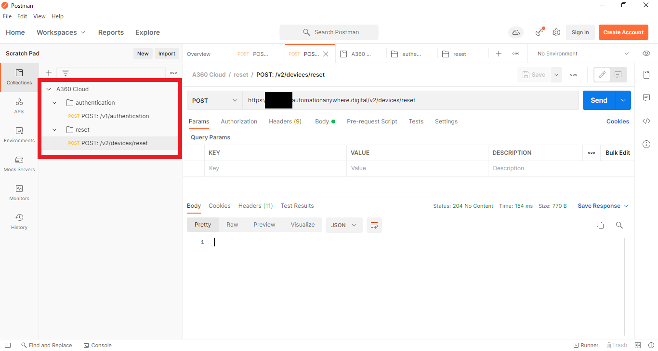Click the Bulk Edit link

pos(618,153)
